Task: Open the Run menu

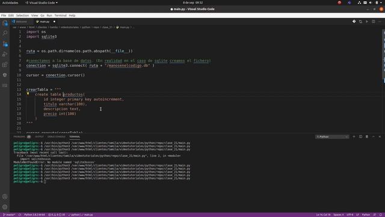Action: tap(49, 16)
